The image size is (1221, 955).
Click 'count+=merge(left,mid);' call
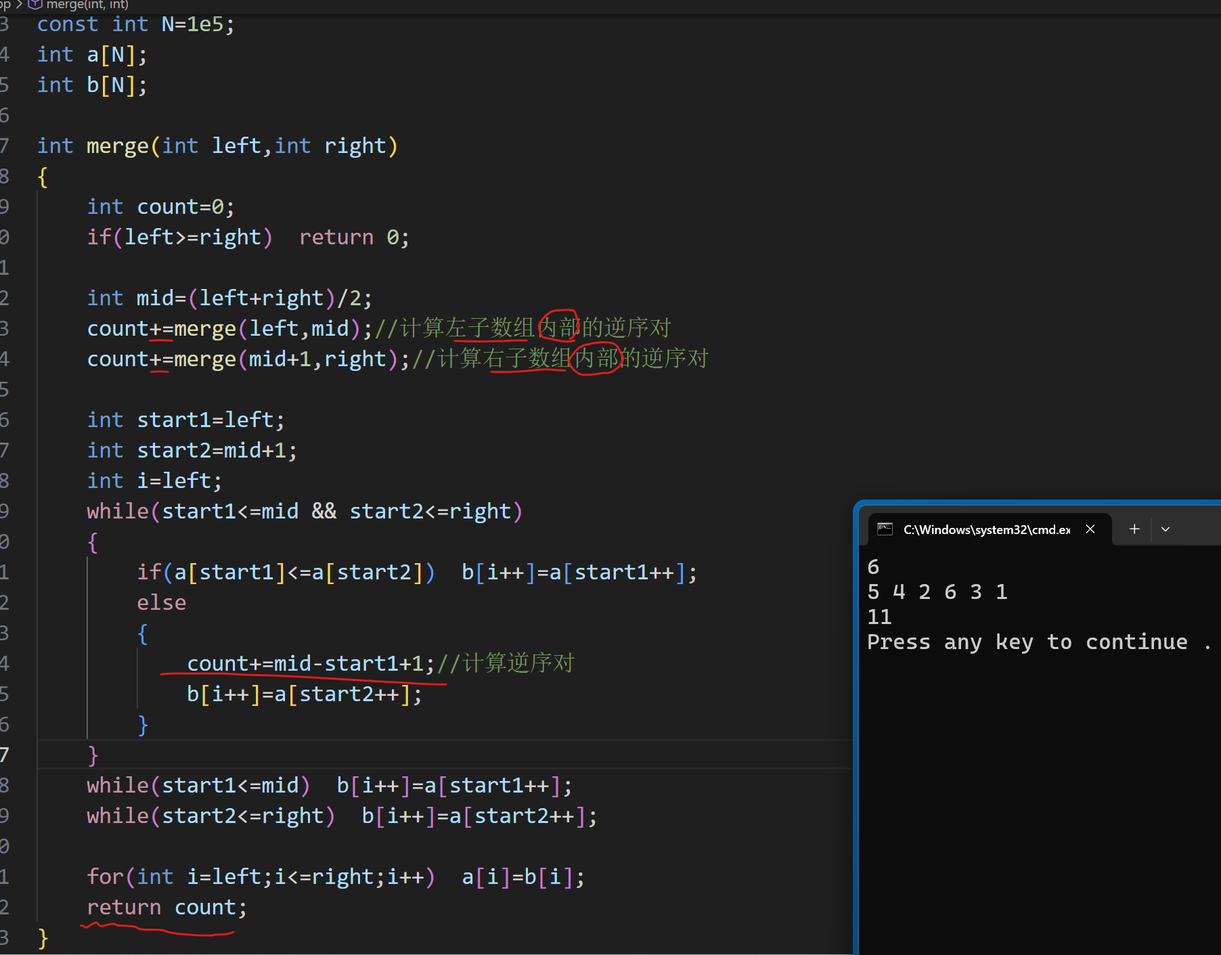(229, 329)
